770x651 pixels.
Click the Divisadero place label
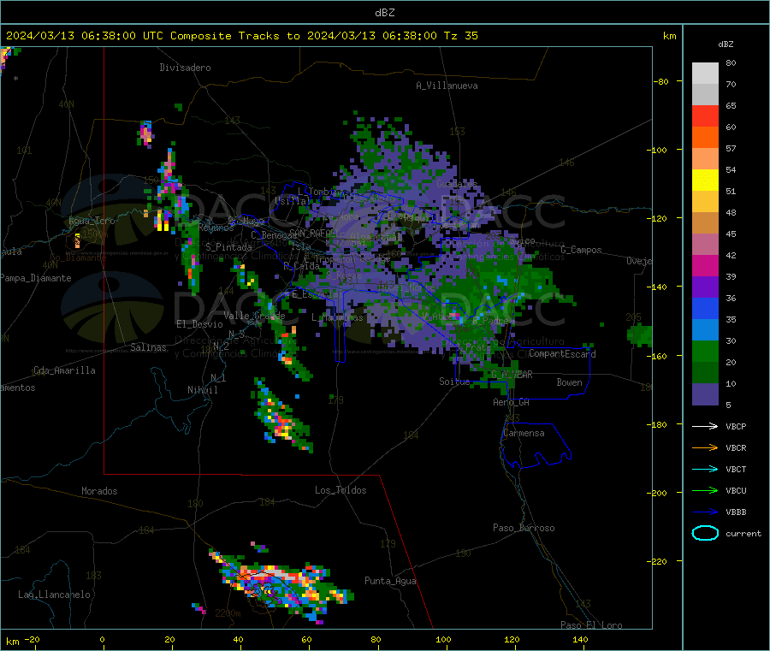tap(185, 68)
